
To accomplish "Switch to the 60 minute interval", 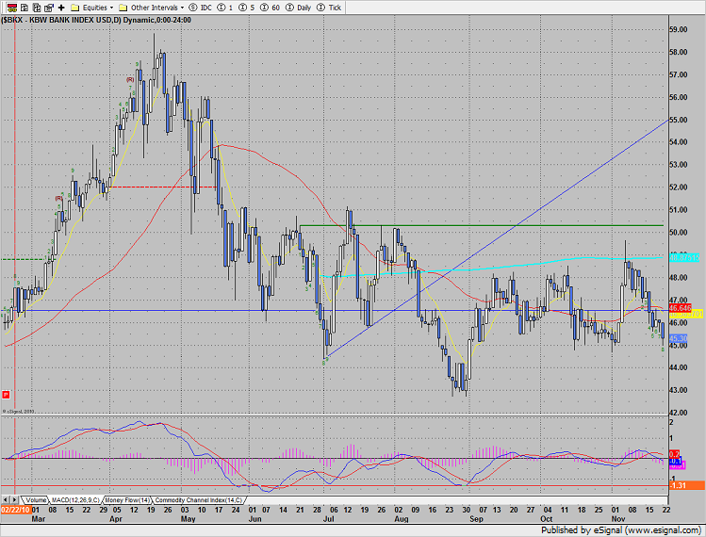I will click(270, 8).
